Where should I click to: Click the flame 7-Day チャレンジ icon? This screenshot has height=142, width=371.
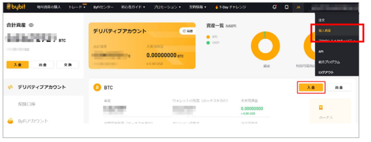tap(217, 7)
